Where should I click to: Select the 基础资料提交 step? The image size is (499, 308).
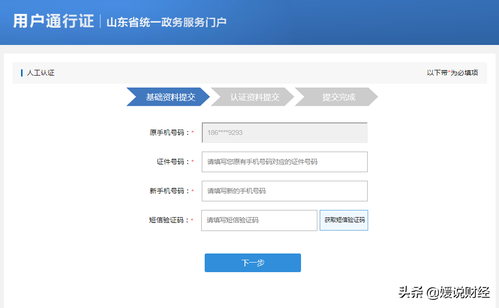[x=168, y=97]
